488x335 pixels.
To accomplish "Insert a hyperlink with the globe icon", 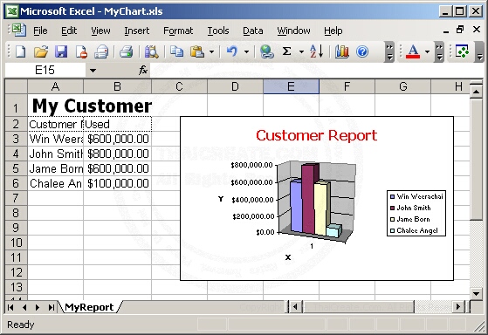I will tap(267, 51).
